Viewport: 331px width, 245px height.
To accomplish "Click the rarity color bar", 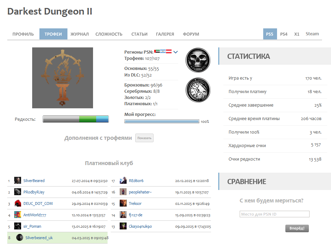I will click(x=76, y=119).
